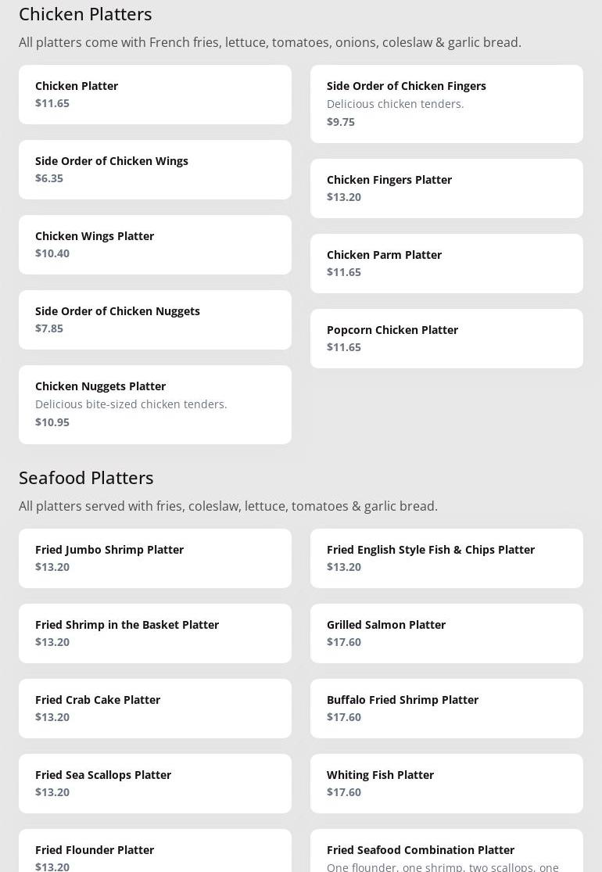Image resolution: width=602 pixels, height=872 pixels.
Task: Open Fried English Style Fish & Chips Platter
Action: click(446, 558)
